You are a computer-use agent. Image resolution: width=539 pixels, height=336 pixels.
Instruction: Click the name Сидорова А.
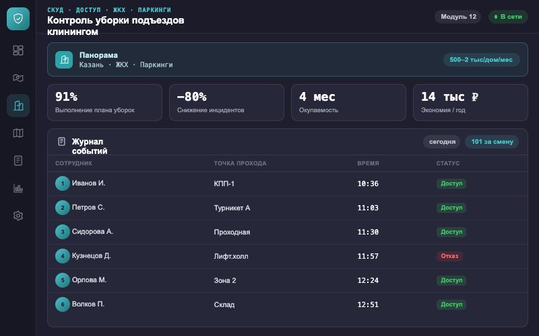point(92,231)
